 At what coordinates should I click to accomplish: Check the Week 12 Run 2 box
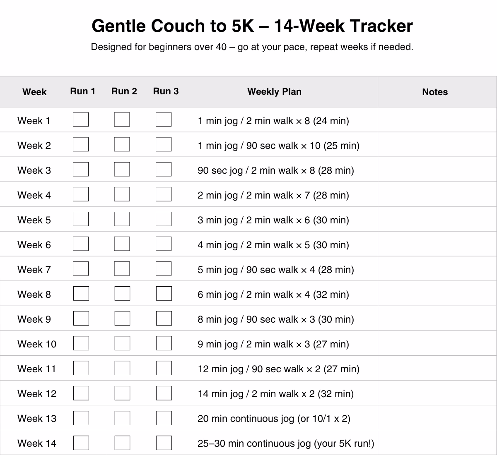pos(122,393)
